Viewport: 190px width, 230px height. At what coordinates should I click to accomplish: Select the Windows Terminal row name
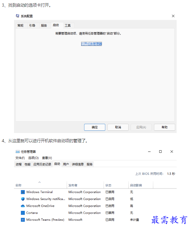[39, 192]
